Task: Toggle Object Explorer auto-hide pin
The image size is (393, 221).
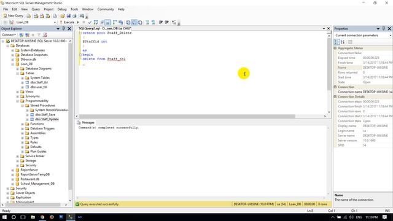Action: [x=64, y=29]
